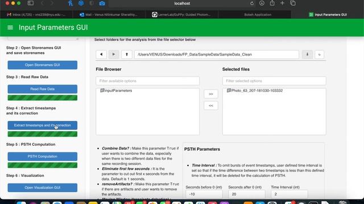This screenshot has width=364, height=204.
Task: Click the Filter available options field
Action: tap(148, 81)
